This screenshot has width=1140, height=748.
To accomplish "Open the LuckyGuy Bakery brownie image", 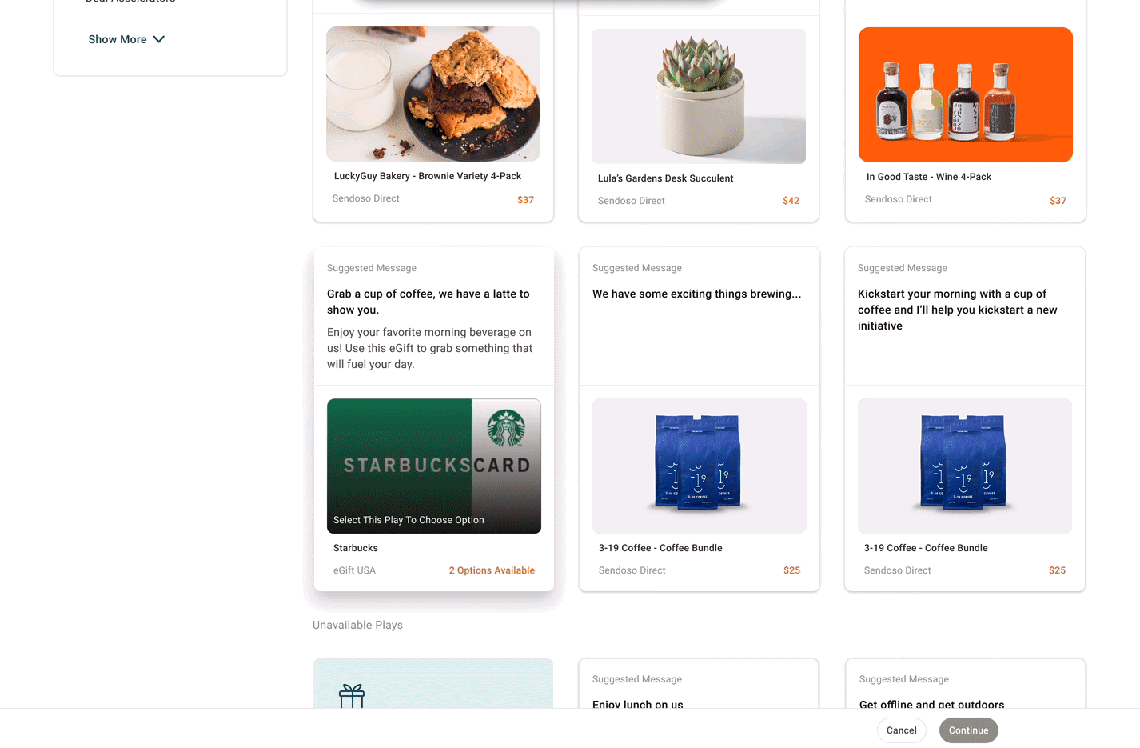I will pyautogui.click(x=433, y=94).
